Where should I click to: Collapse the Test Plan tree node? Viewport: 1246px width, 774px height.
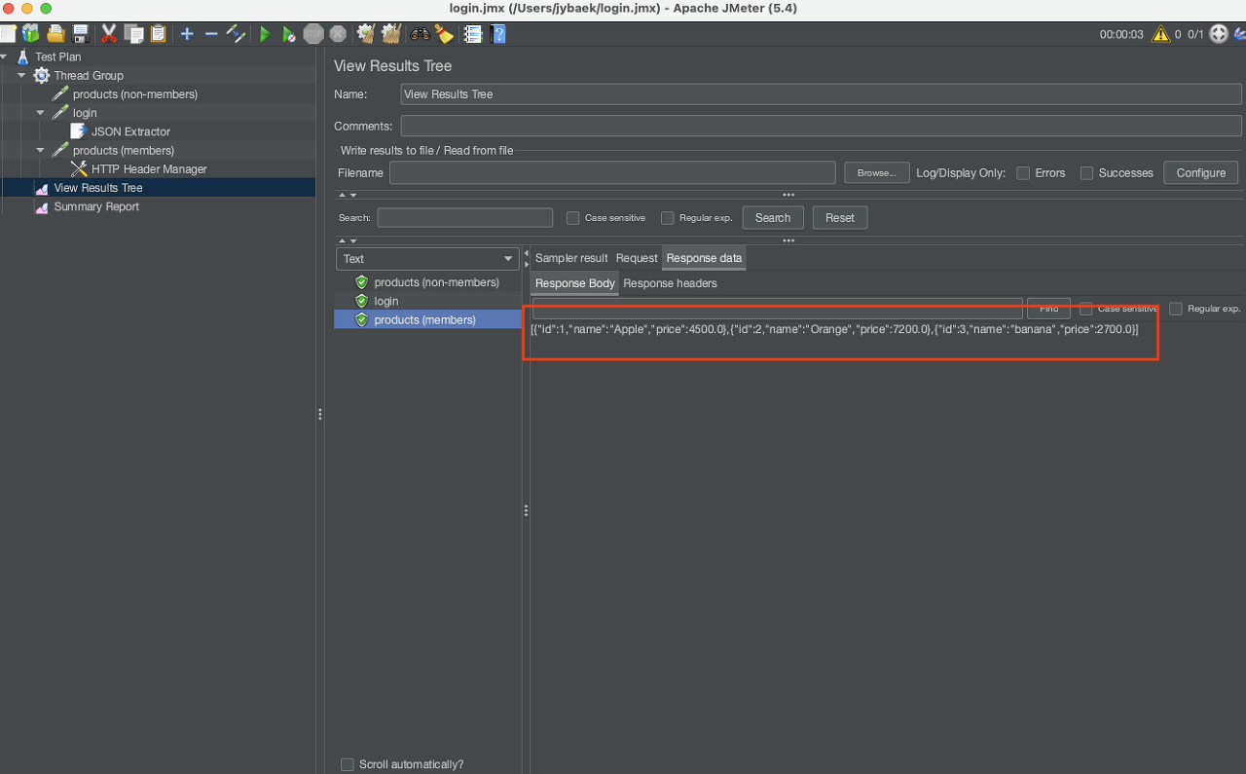4,56
